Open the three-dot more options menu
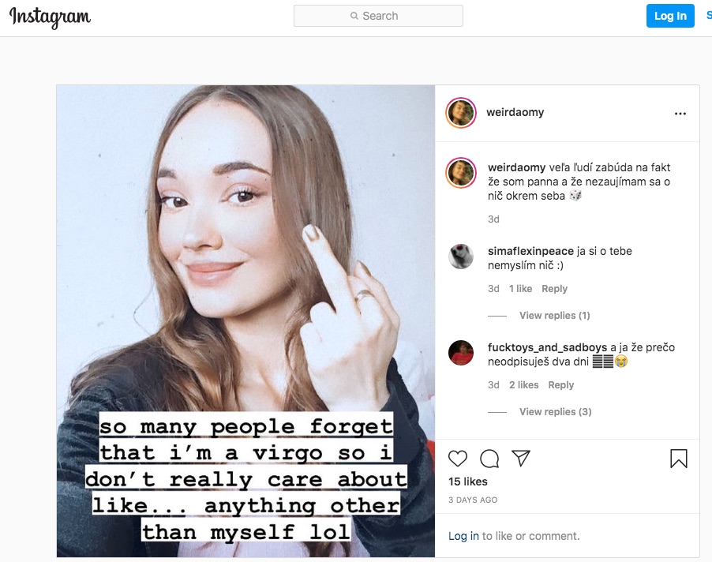Viewport: 712px width, 562px height. pos(680,114)
